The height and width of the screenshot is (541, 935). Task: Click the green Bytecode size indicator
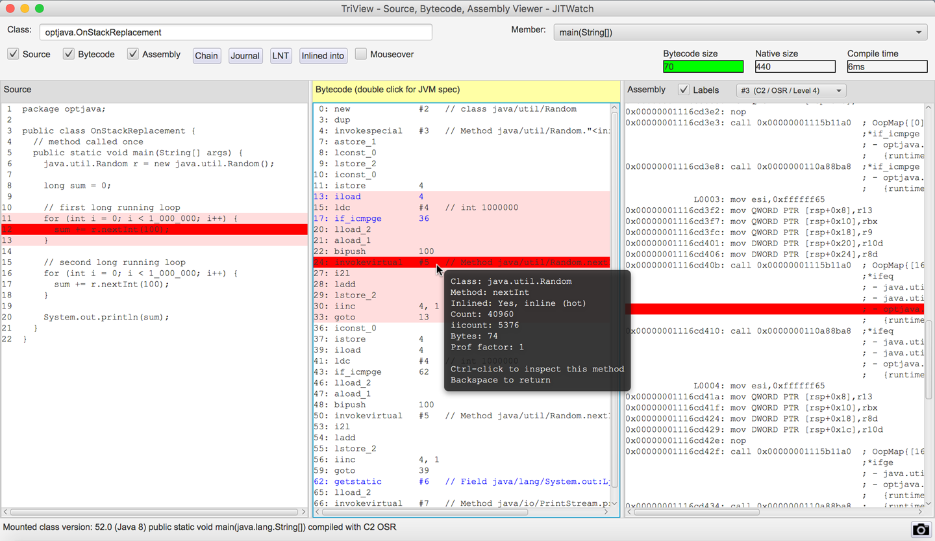(703, 66)
